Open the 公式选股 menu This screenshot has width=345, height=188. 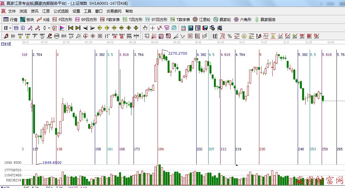tap(61, 11)
